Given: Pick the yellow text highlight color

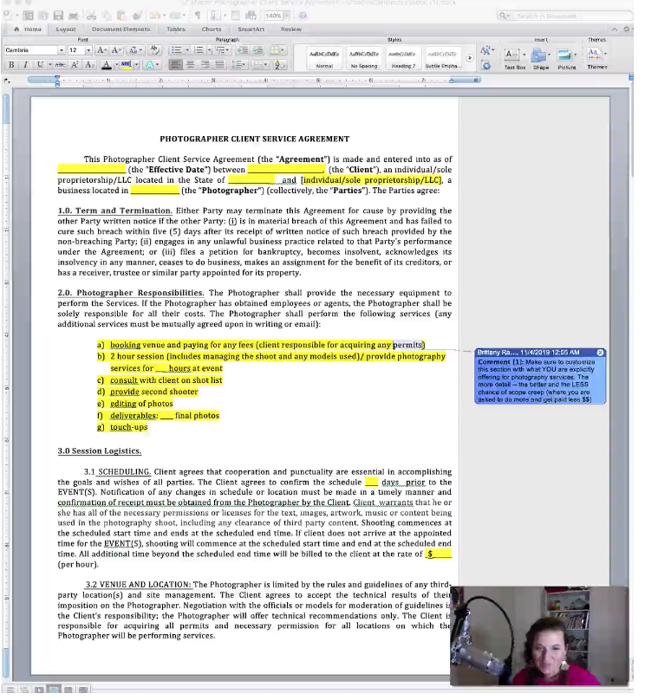Looking at the screenshot, I should (127, 65).
